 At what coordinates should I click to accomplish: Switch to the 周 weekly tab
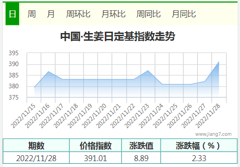coord(32,14)
